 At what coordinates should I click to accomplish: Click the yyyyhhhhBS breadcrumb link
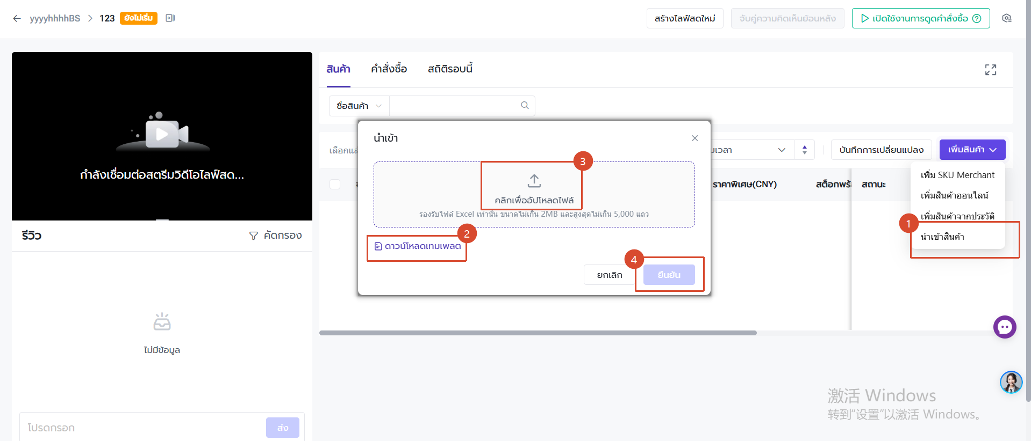click(x=55, y=18)
